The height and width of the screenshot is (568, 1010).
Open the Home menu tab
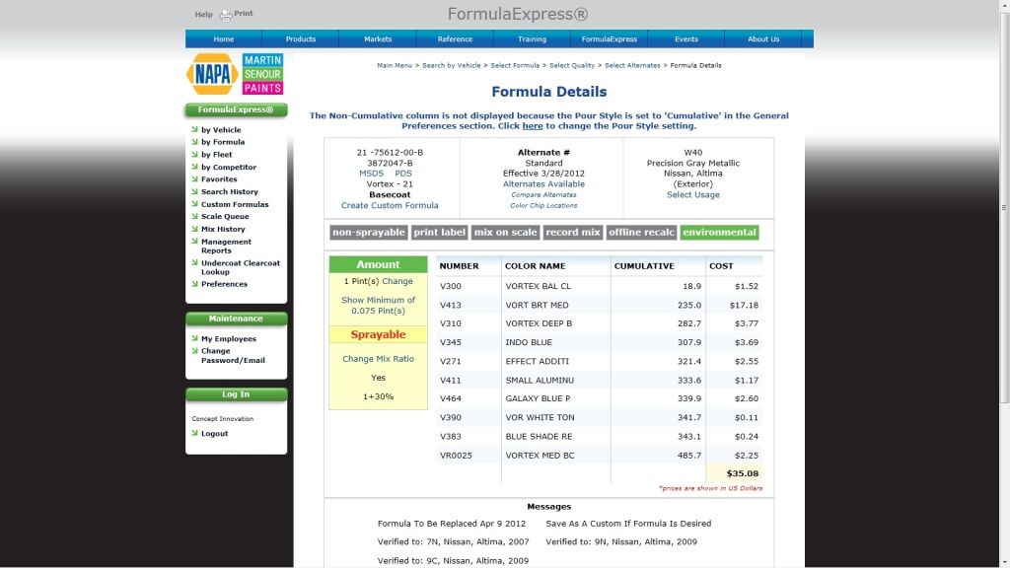click(x=224, y=38)
